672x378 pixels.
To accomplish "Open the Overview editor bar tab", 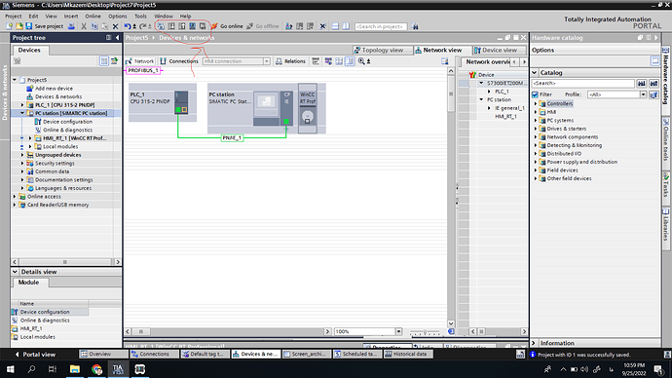I will point(103,354).
